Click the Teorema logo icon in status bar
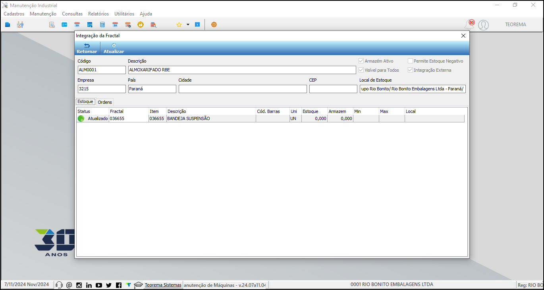 [x=128, y=284]
